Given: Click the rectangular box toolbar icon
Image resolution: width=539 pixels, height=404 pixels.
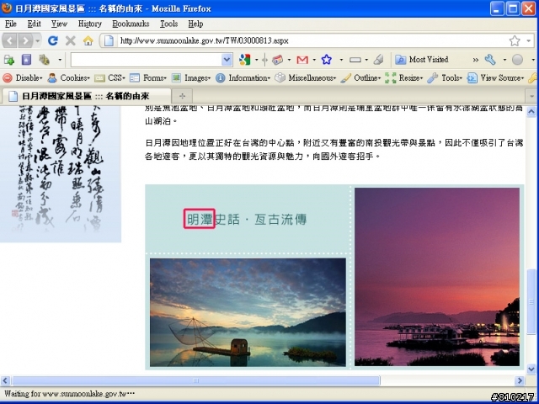Looking at the screenshot, I should pyautogui.click(x=355, y=60).
